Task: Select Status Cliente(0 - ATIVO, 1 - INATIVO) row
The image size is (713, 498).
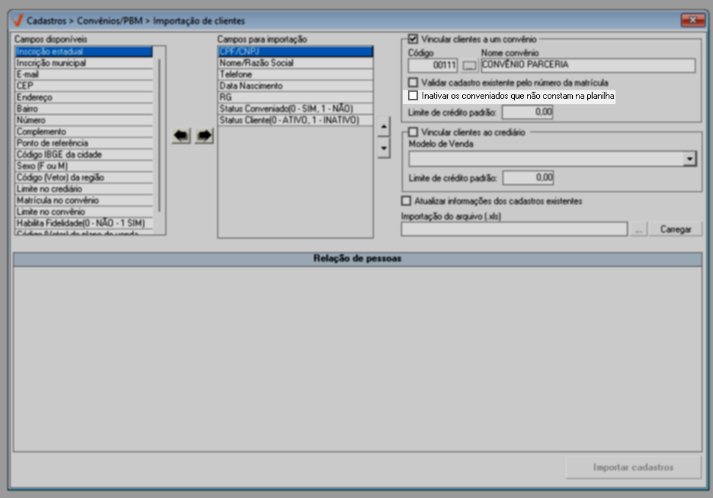Action: click(x=296, y=120)
